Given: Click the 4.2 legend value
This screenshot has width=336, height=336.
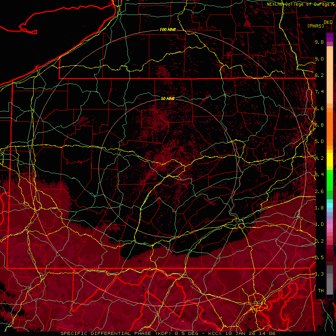Looking at the screenshot, I should pyautogui.click(x=319, y=158).
